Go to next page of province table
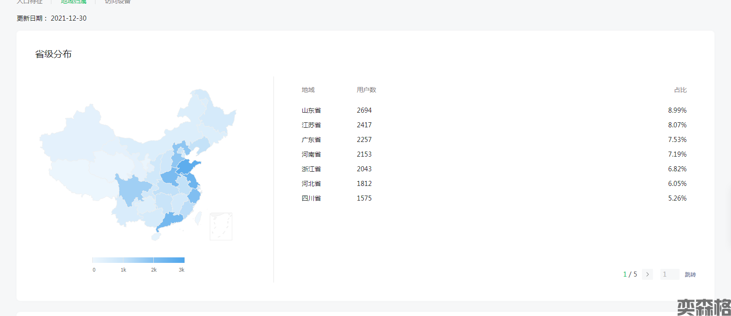The height and width of the screenshot is (316, 731). pos(647,274)
